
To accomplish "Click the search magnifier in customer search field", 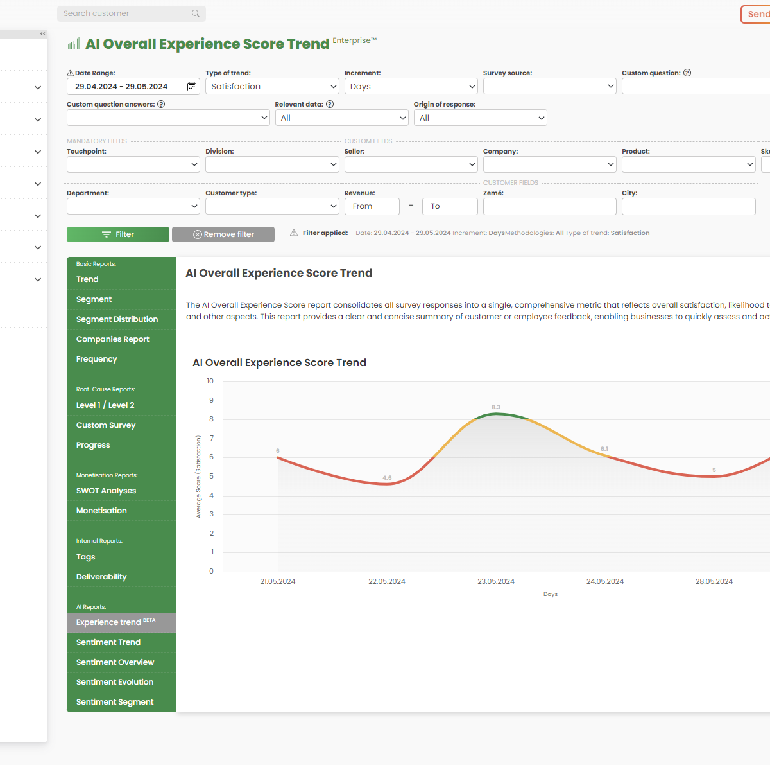I will click(x=195, y=13).
